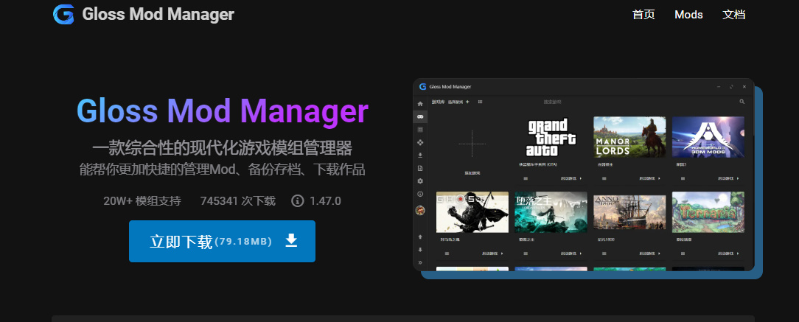Image resolution: width=799 pixels, height=322 pixels.
Task: Select the 堕落之主 game thumbnail
Action: [551, 212]
